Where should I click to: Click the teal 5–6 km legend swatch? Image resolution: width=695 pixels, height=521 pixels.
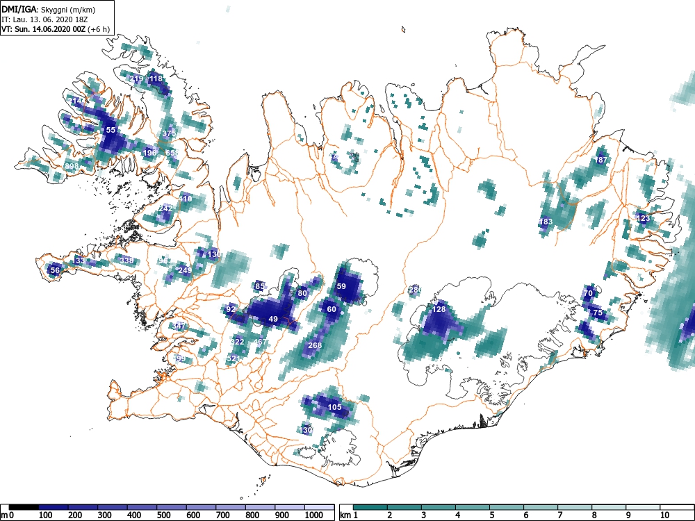507,507
